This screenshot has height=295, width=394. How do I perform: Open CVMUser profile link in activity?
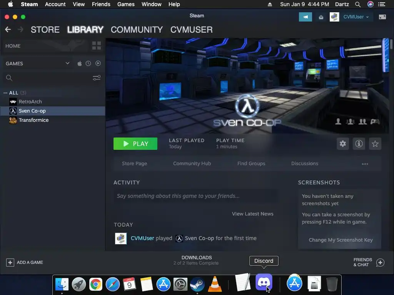click(x=142, y=238)
